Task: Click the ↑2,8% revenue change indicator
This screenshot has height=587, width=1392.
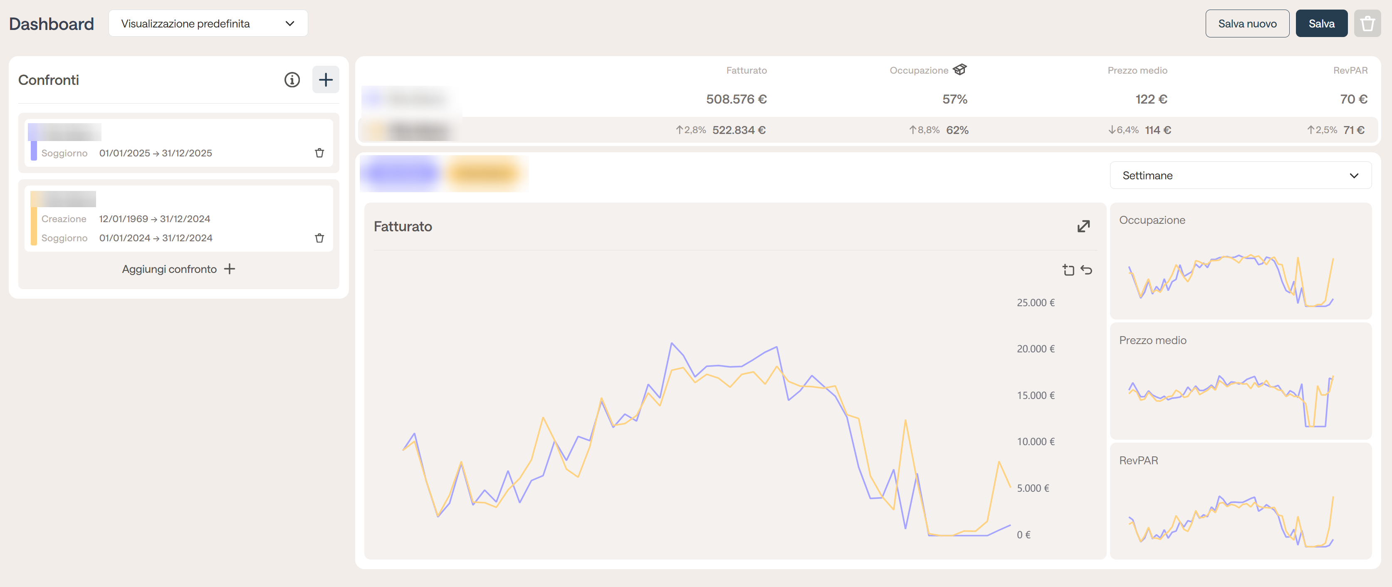Action: (x=691, y=130)
